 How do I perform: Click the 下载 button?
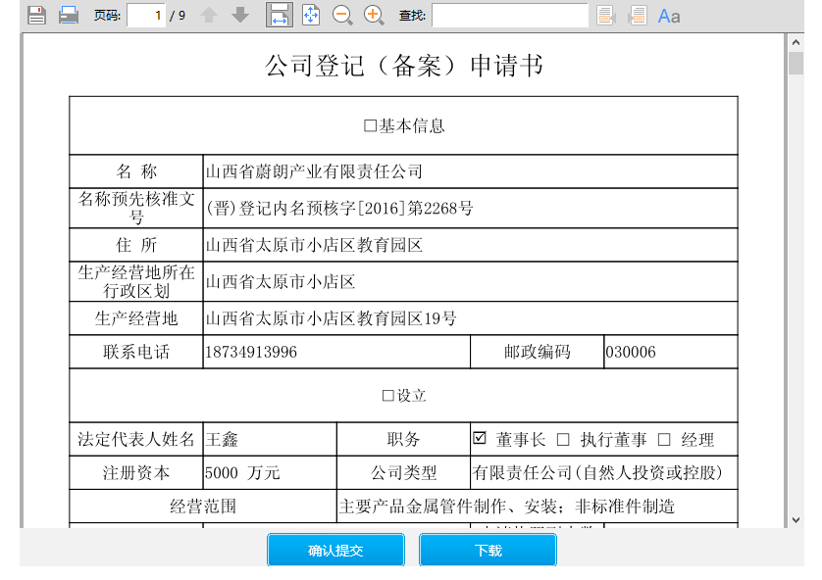click(x=488, y=550)
